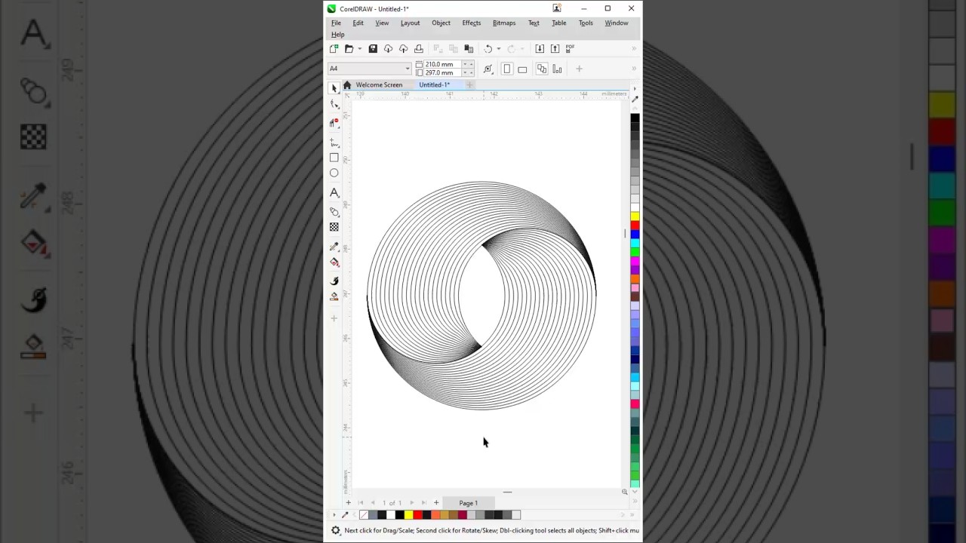Open the Layout menu
The width and height of the screenshot is (966, 543).
410,23
